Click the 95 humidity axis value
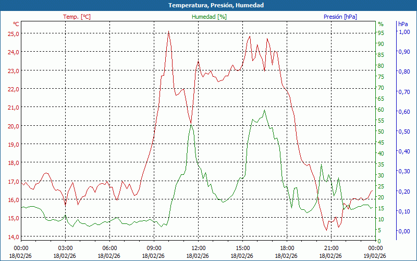This screenshot has width=417, height=261. 381,33
